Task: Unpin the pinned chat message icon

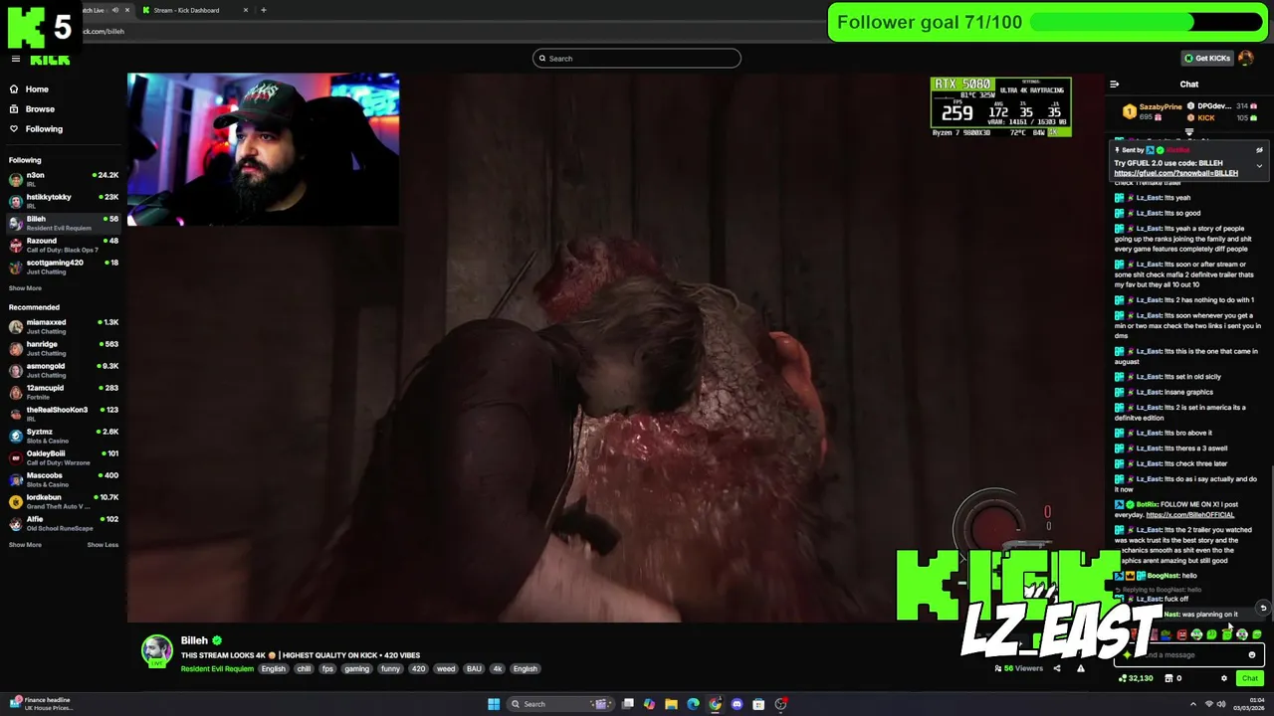Action: click(1259, 150)
